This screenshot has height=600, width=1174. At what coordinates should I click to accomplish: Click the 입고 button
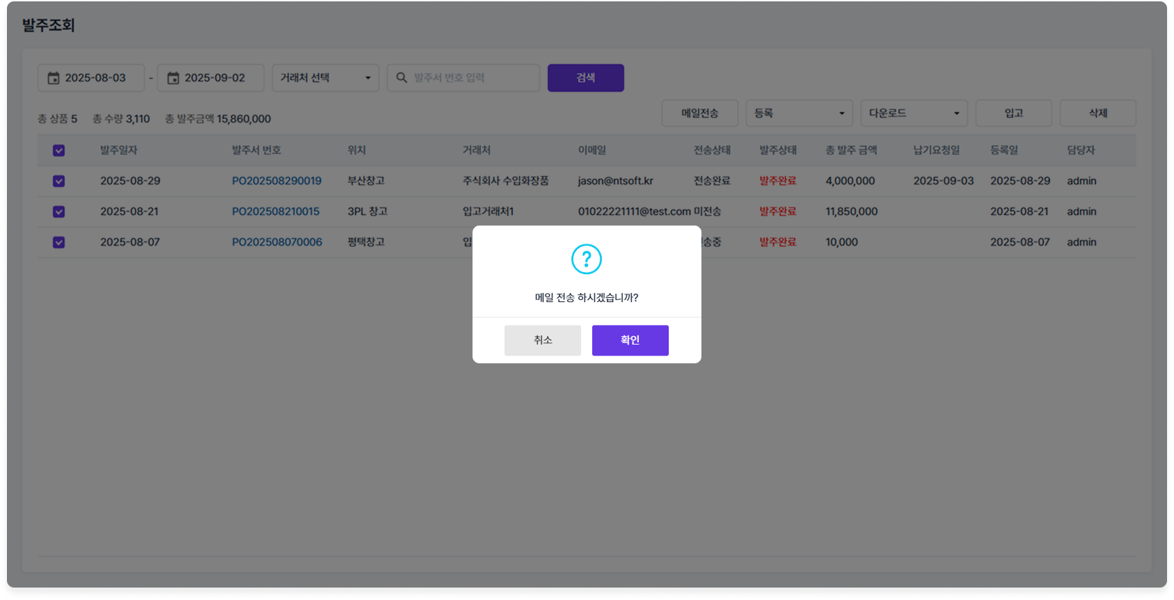point(1013,113)
